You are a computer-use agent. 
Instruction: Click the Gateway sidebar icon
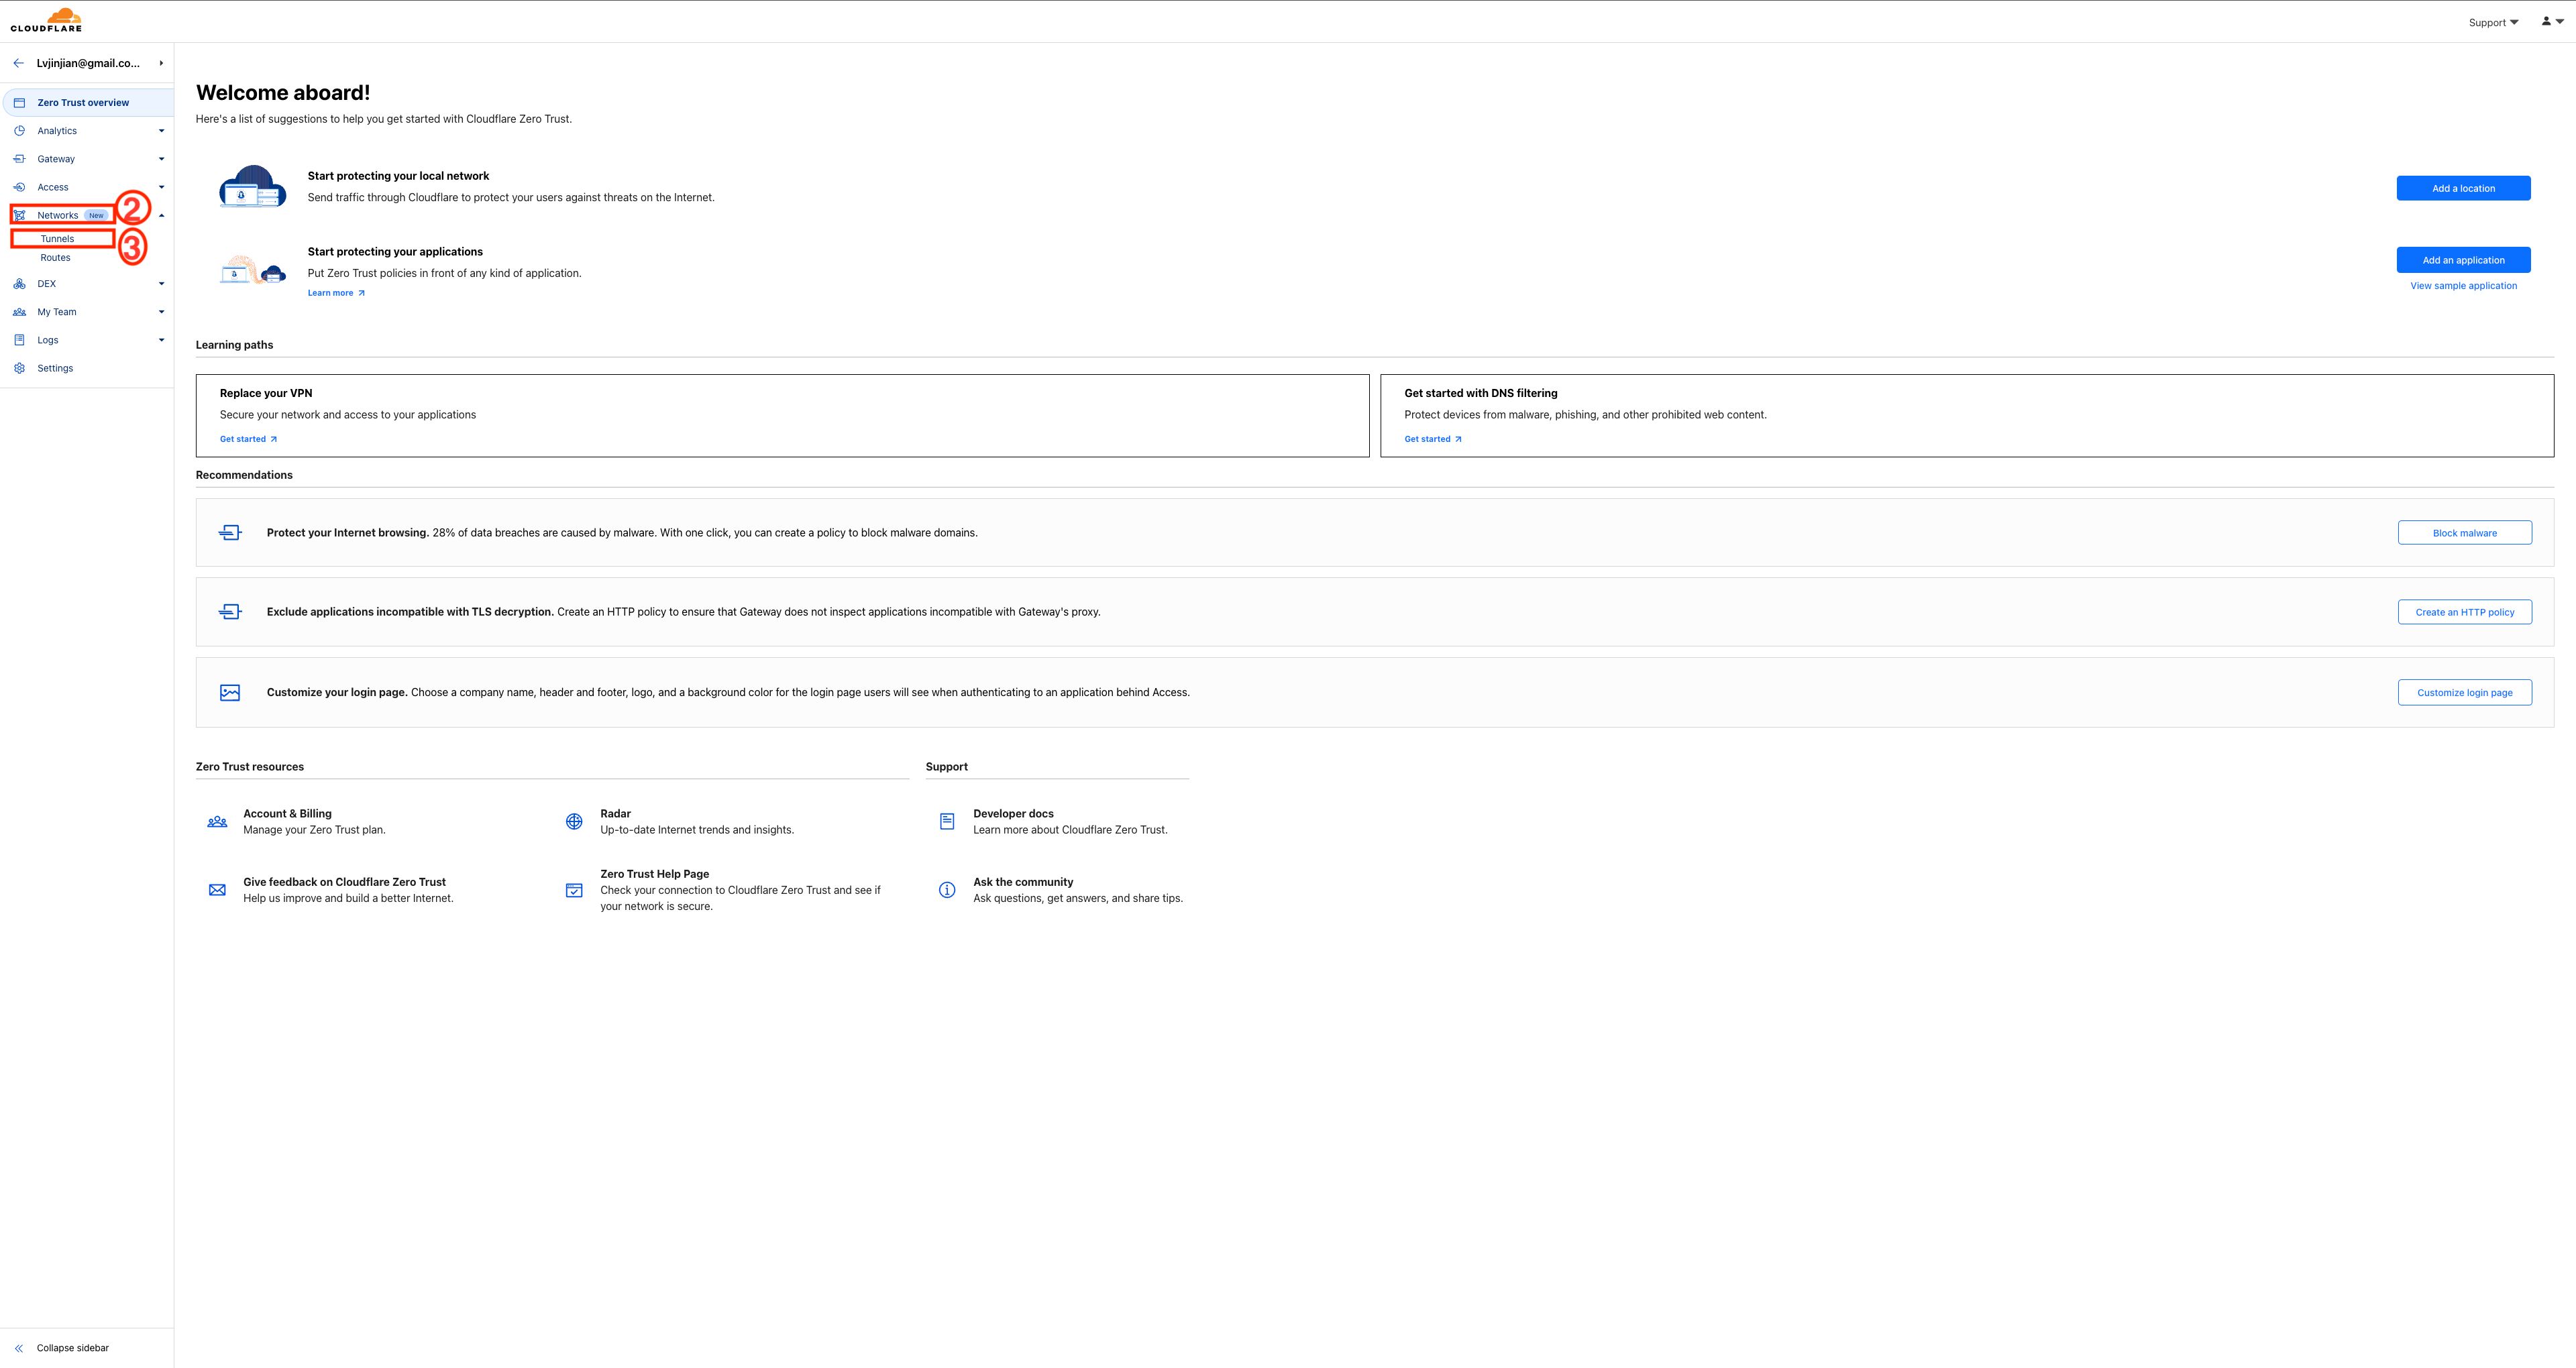tap(19, 159)
